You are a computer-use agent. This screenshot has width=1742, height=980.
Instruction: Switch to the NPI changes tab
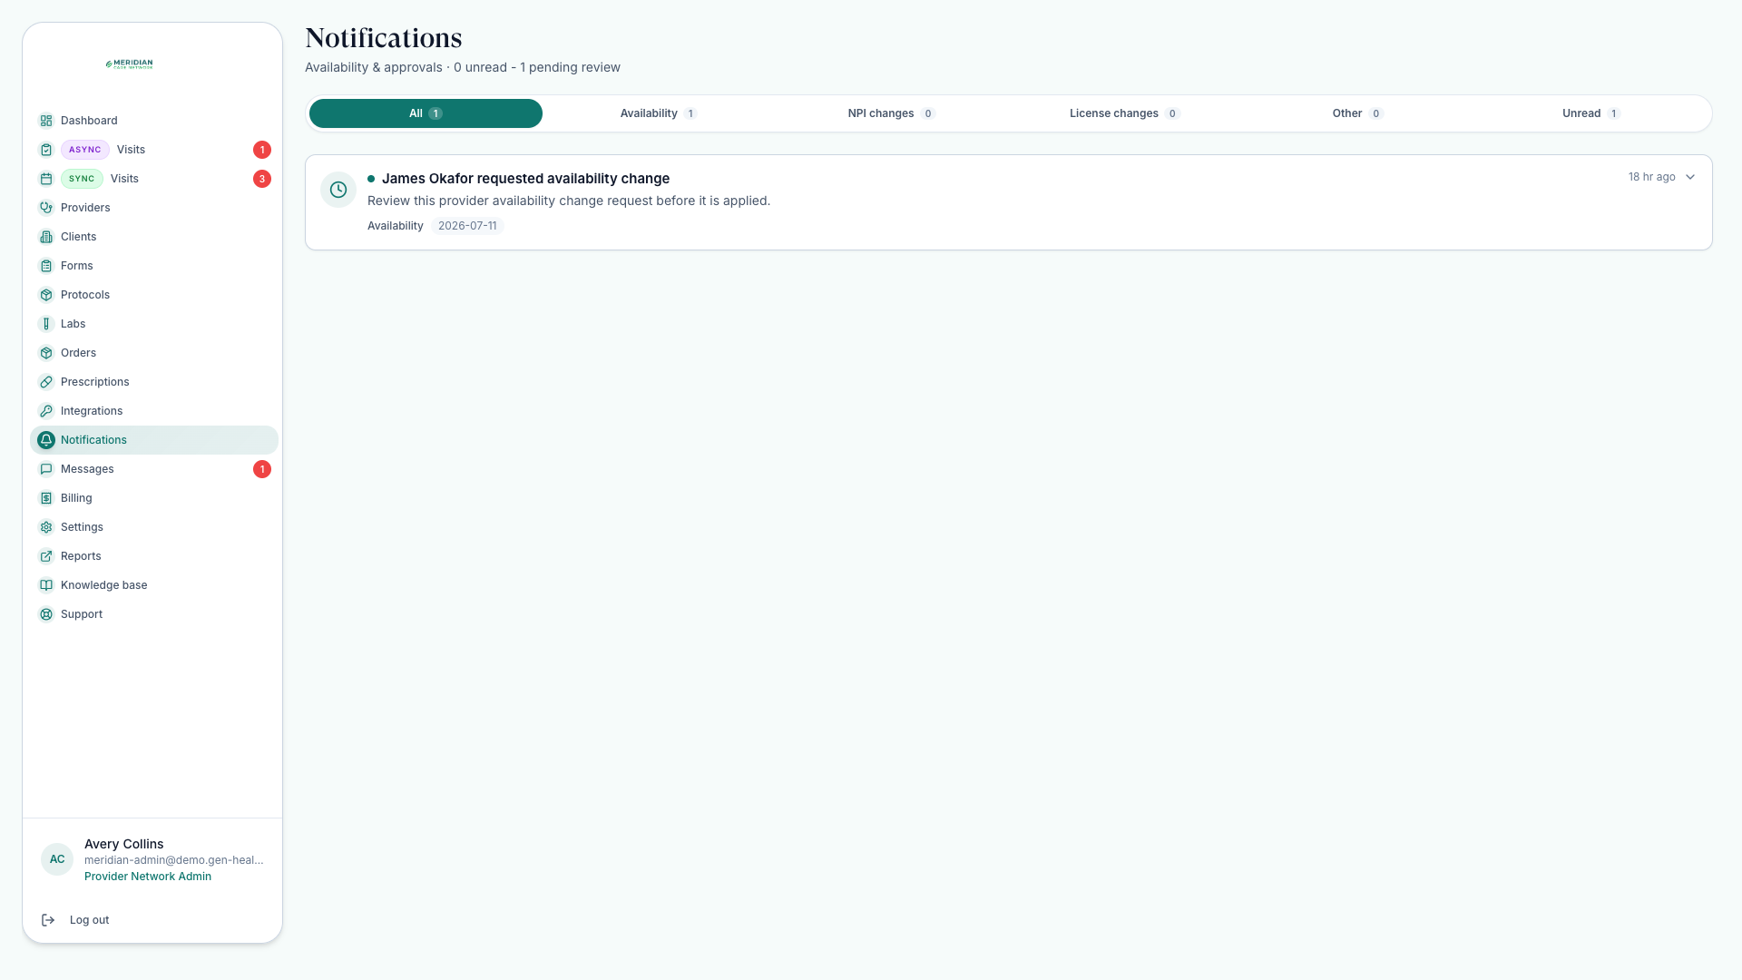click(891, 113)
